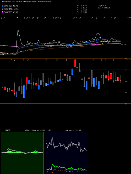Click the 14 price axis label
The height and width of the screenshot is (174, 131).
pyautogui.click(x=125, y=104)
